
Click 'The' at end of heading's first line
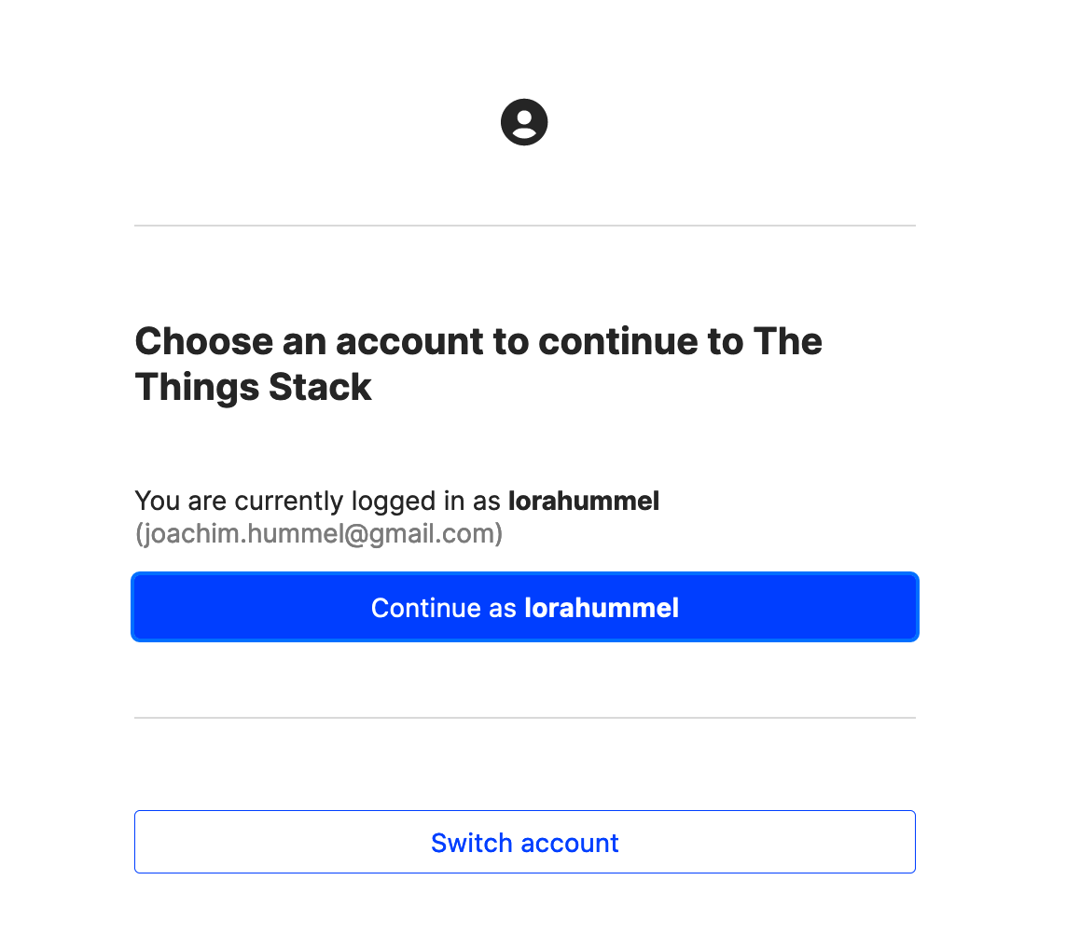(x=788, y=341)
